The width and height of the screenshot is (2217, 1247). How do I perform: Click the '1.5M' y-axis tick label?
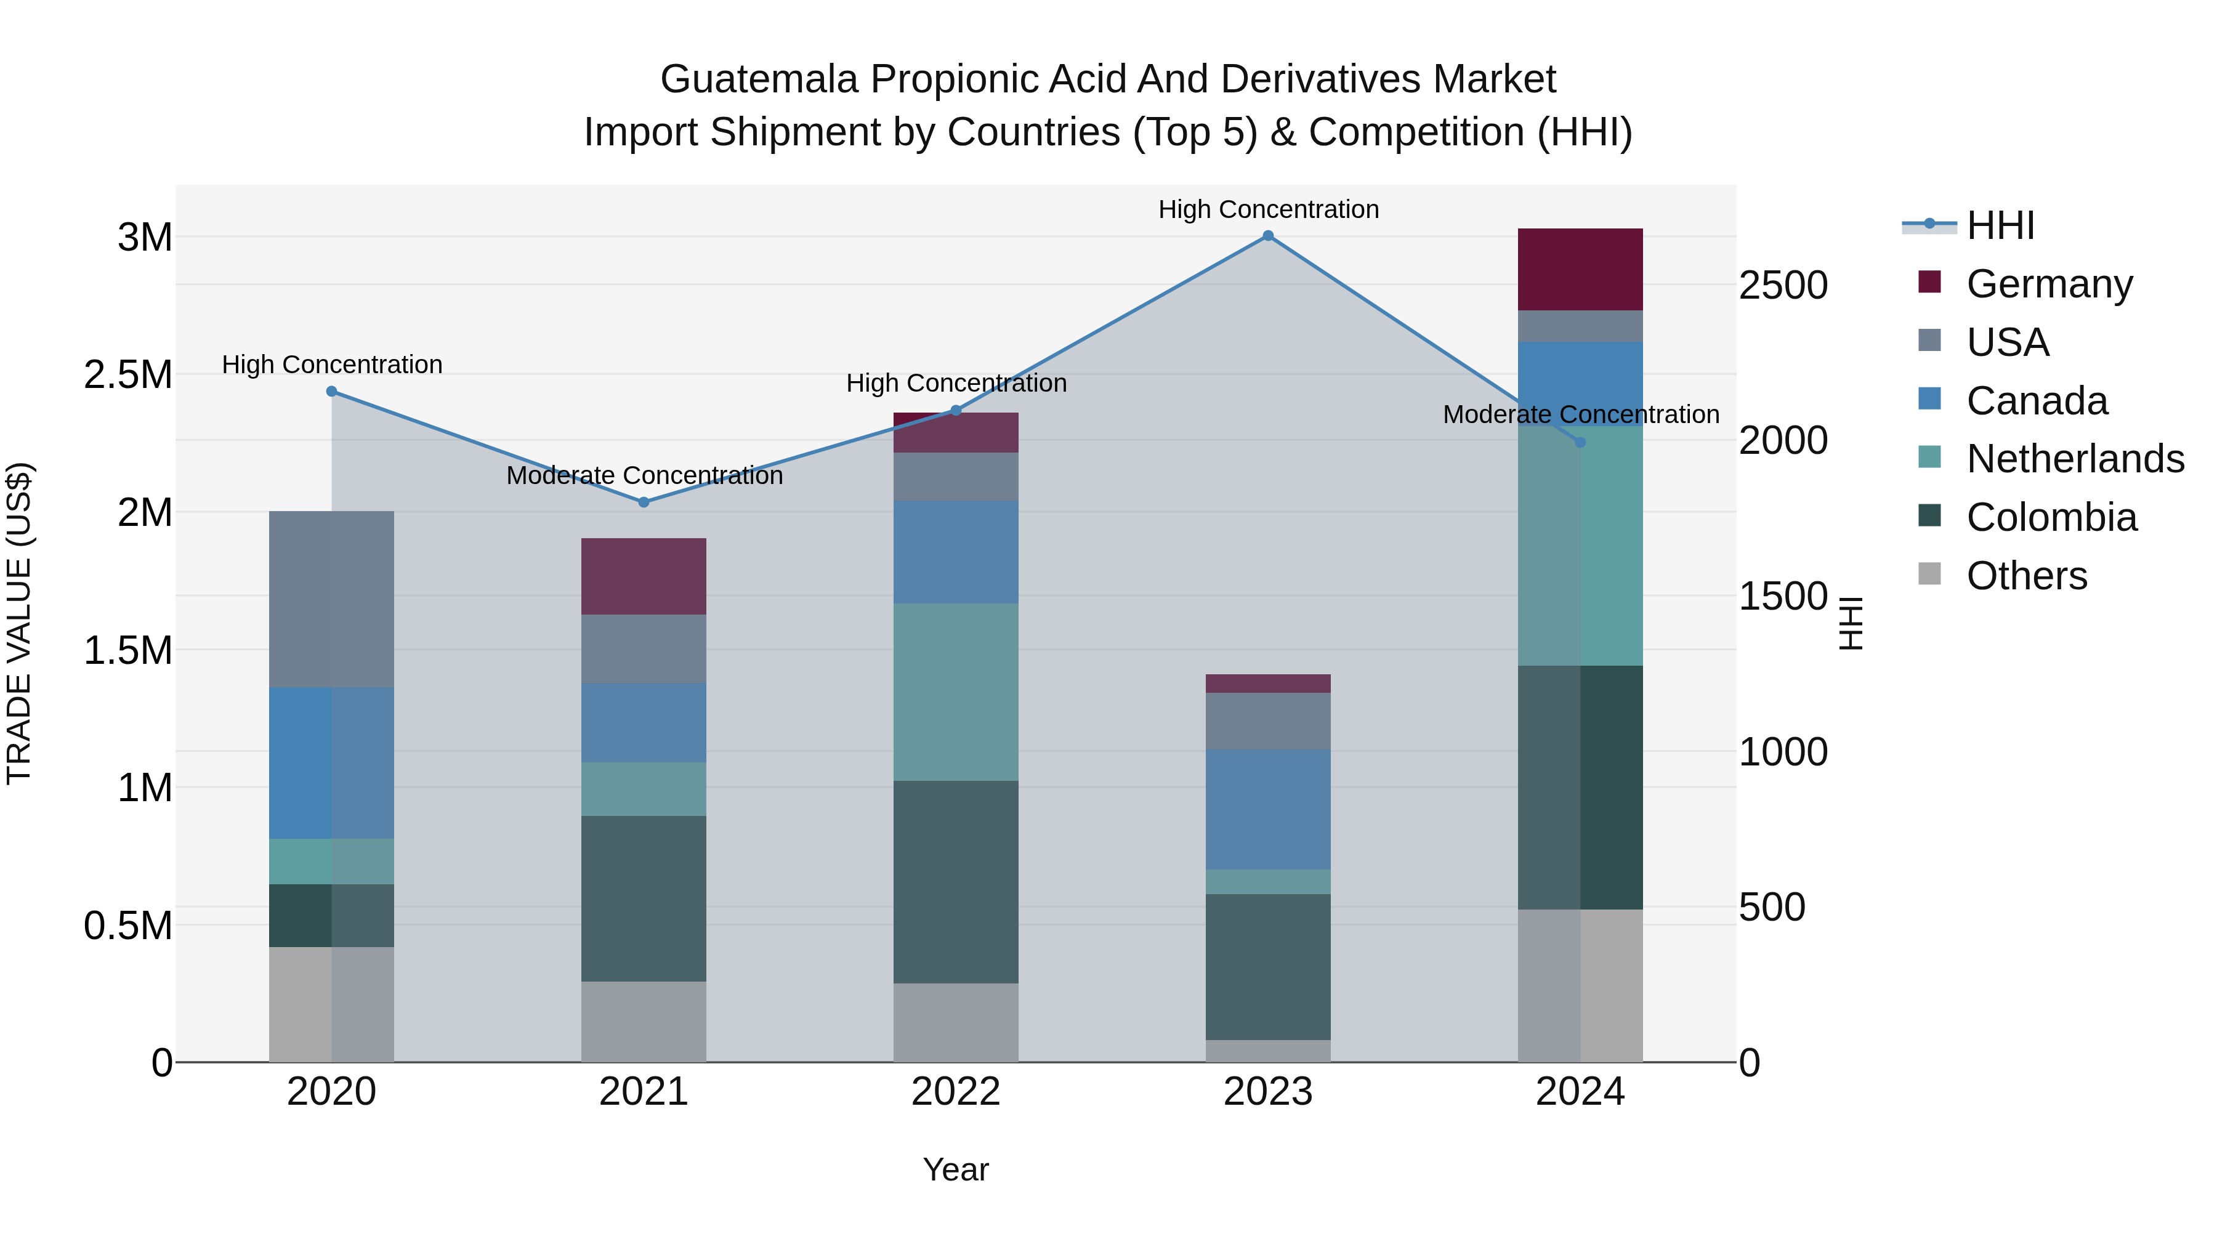[128, 651]
